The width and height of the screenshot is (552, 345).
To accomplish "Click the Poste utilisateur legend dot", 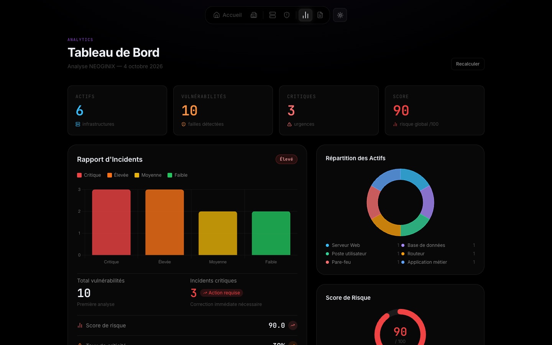I will coord(327,254).
